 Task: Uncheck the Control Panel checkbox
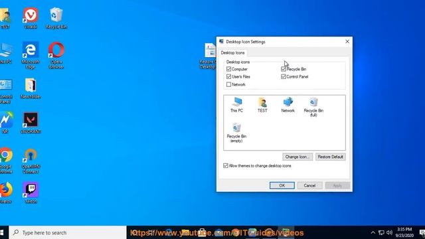tap(284, 77)
